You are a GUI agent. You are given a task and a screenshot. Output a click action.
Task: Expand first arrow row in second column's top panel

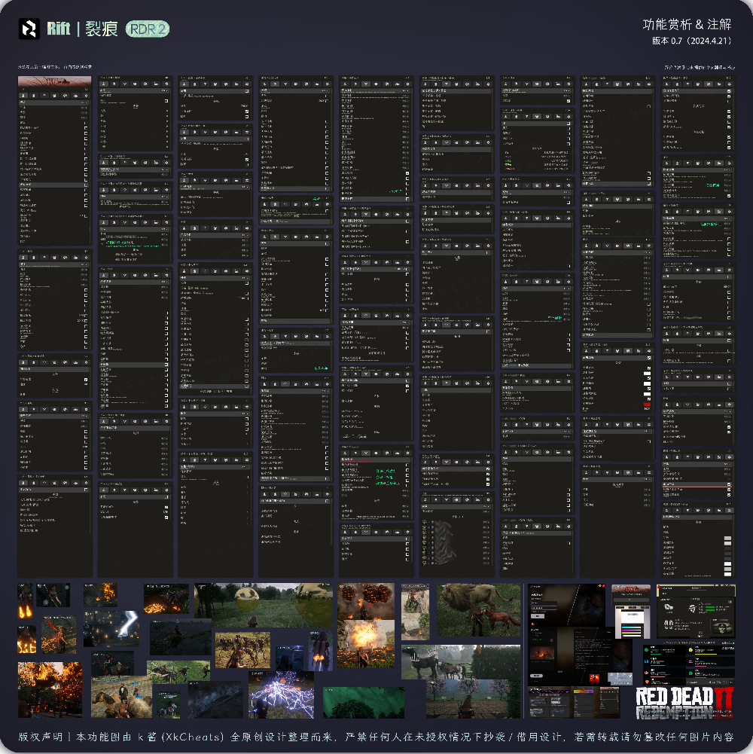(166, 111)
